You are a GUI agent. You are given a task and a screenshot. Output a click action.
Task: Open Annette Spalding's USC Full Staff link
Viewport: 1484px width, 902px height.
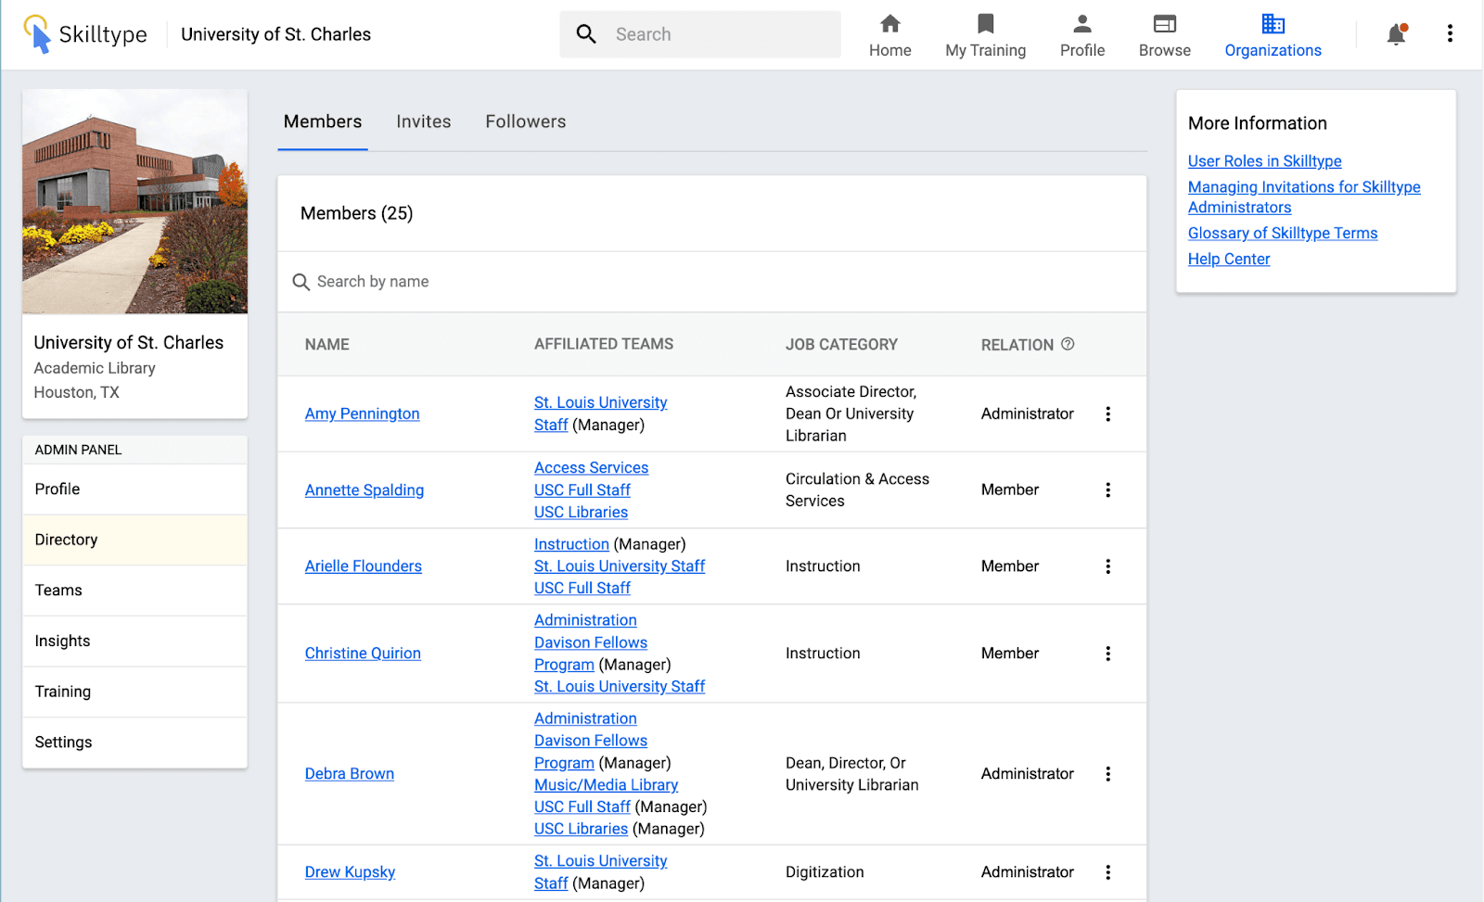582,490
